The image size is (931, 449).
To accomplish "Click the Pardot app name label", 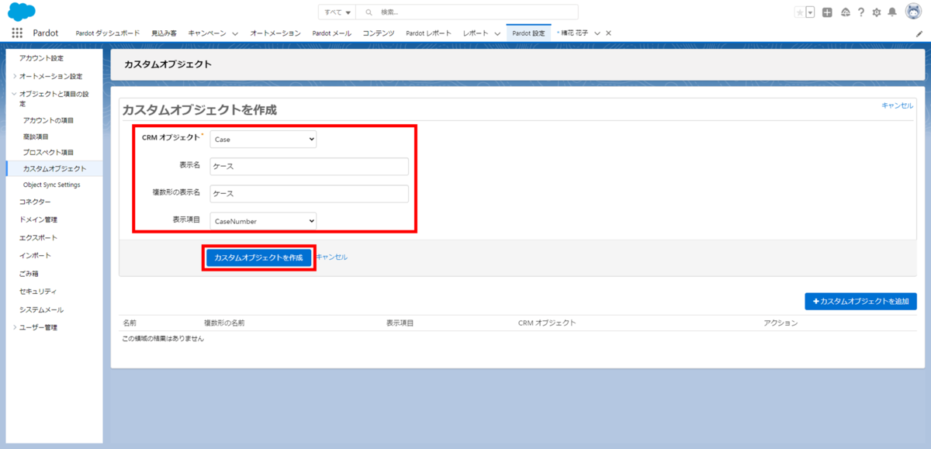I will [46, 33].
